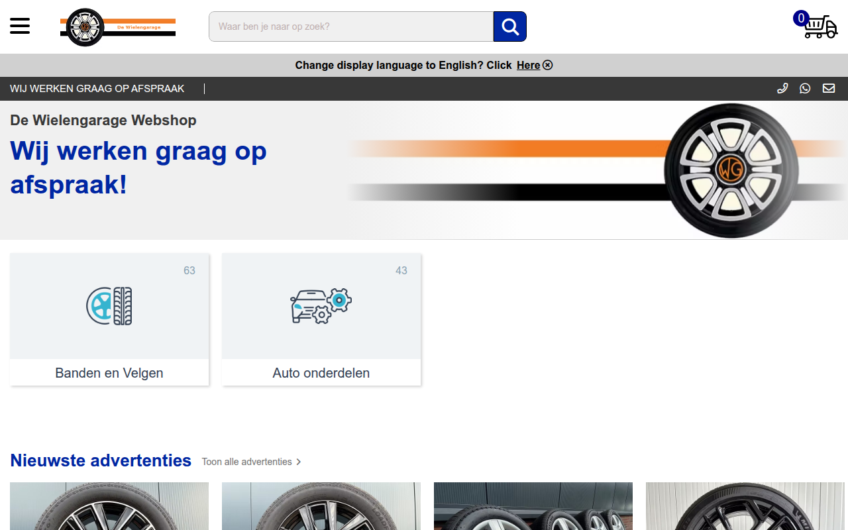
Task: Open WhatsApp contact icon
Action: coord(805,89)
